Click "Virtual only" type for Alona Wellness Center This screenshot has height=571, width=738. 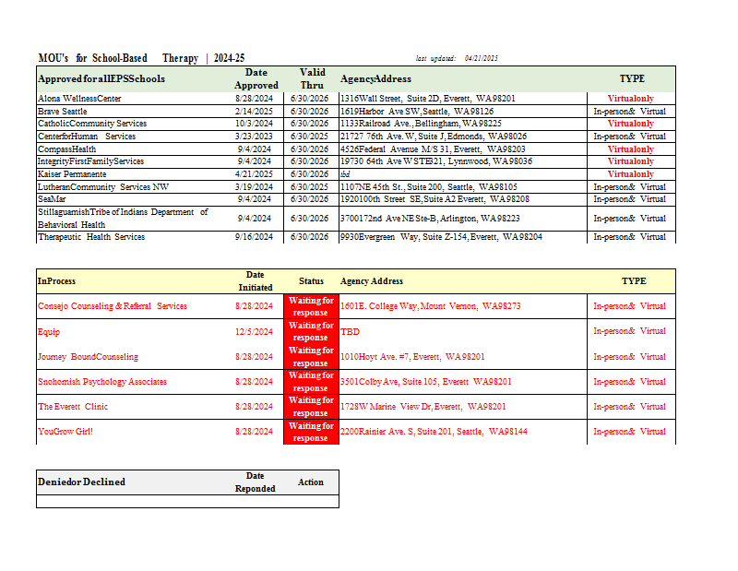tap(631, 99)
